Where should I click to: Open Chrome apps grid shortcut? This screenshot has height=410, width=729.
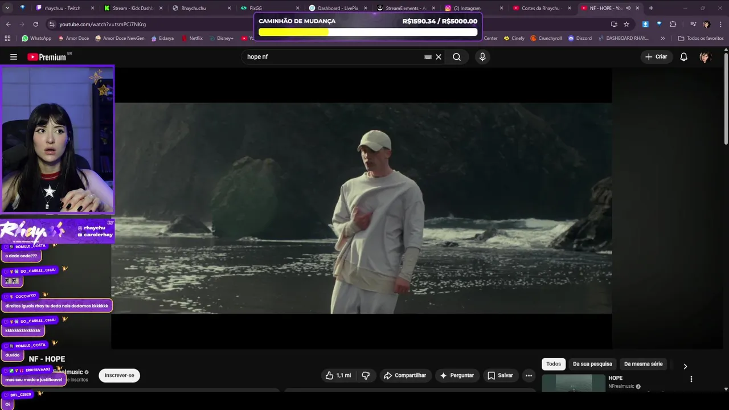[7, 38]
